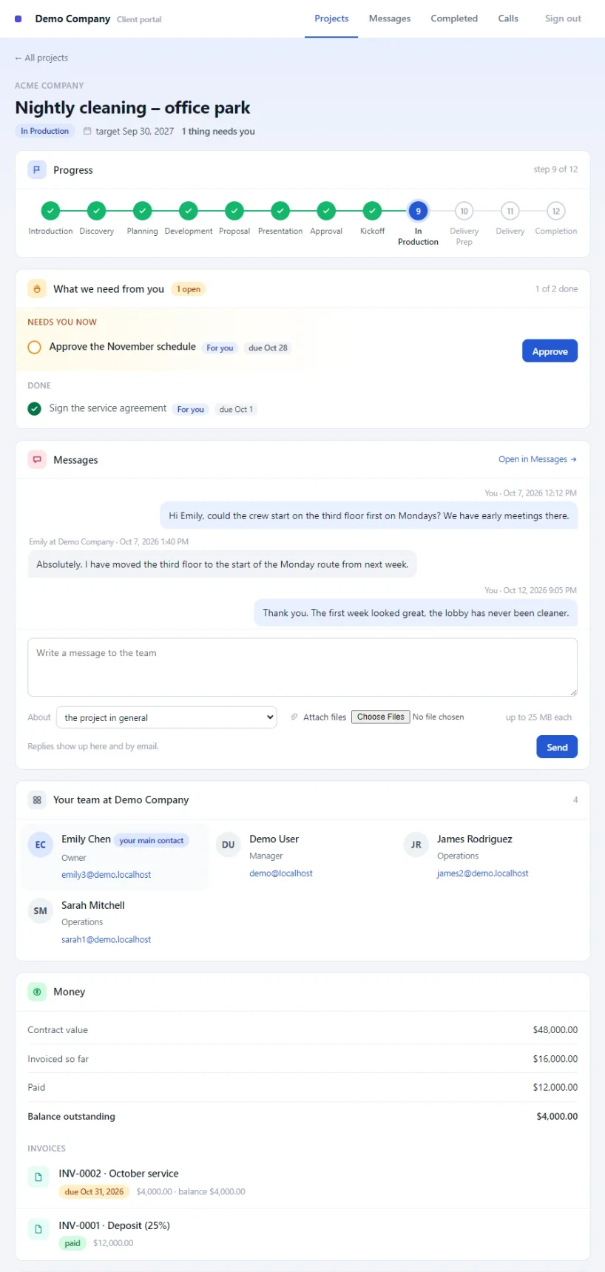Click the Your team grid icon
The height and width of the screenshot is (1272, 605).
click(37, 800)
